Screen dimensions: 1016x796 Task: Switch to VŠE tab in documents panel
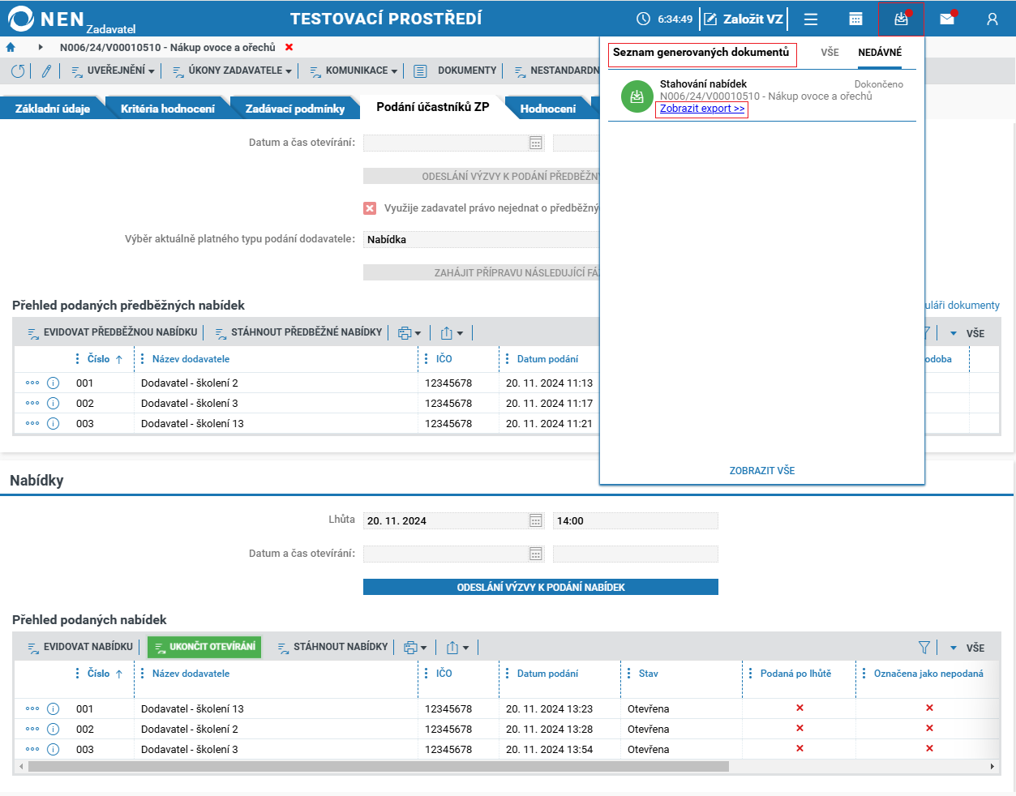click(830, 53)
